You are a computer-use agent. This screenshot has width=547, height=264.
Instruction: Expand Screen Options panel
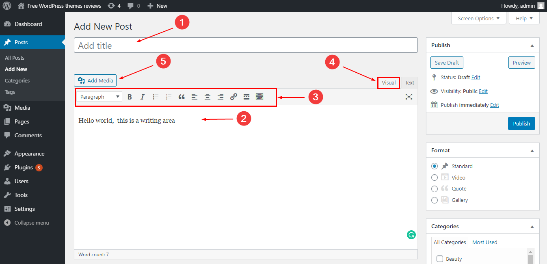(479, 18)
